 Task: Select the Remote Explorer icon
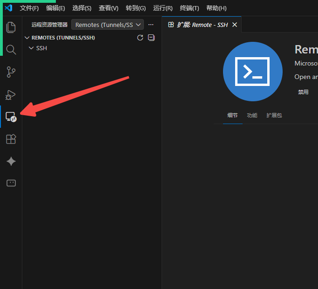point(11,117)
